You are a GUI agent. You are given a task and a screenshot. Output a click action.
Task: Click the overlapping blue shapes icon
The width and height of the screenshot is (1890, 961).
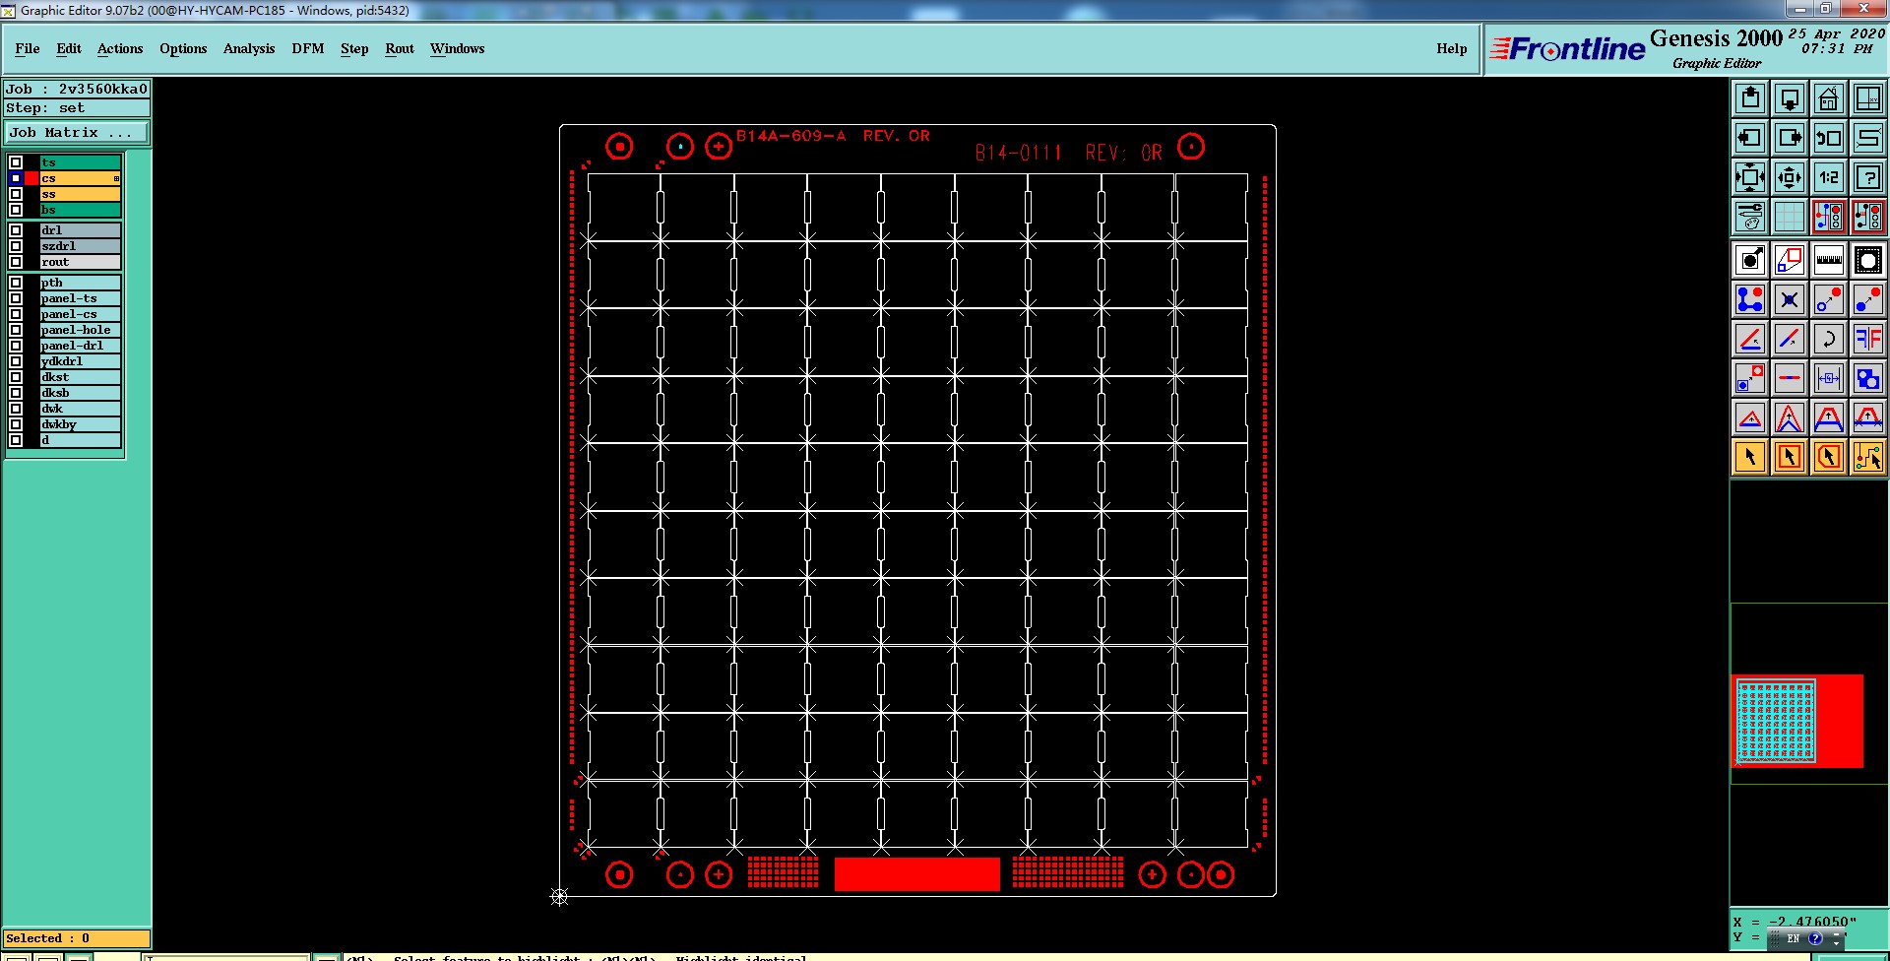click(x=1868, y=379)
